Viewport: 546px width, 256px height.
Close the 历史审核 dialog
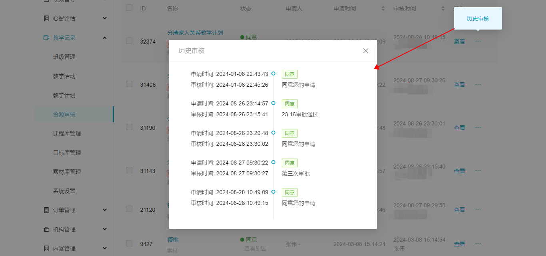[x=366, y=51]
